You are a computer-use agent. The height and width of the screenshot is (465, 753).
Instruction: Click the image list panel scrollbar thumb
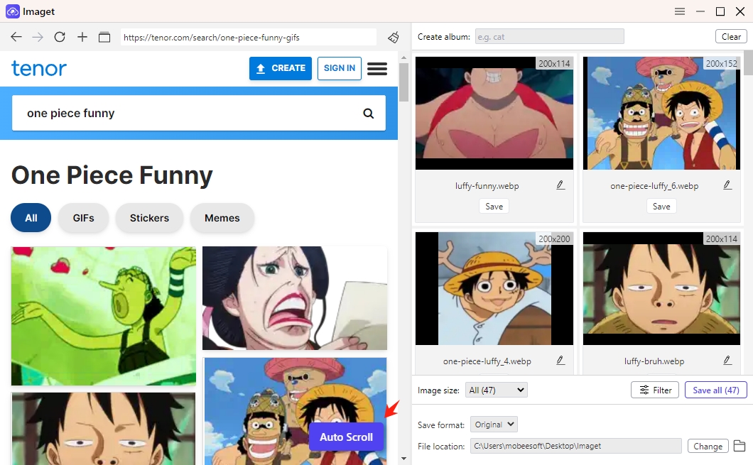coord(749,63)
